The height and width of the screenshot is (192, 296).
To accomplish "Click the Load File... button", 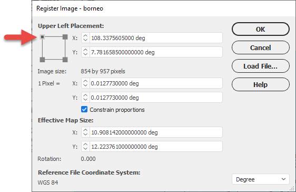I will (x=261, y=66).
